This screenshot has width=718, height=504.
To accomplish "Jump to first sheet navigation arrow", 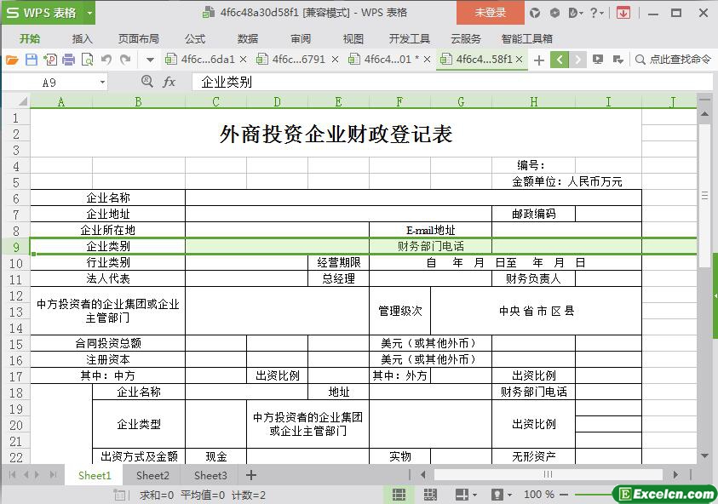I will [13, 475].
